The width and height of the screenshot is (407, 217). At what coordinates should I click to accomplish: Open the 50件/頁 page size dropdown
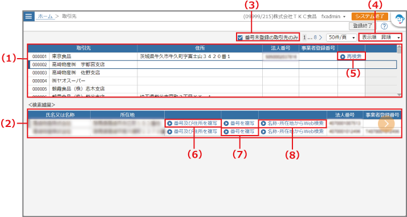point(341,38)
